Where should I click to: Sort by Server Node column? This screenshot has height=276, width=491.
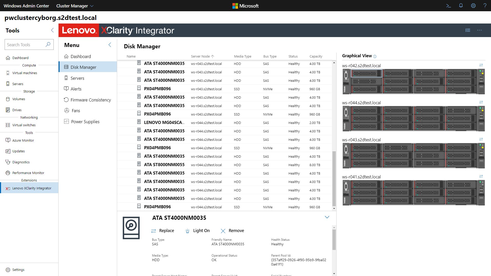pos(202,56)
